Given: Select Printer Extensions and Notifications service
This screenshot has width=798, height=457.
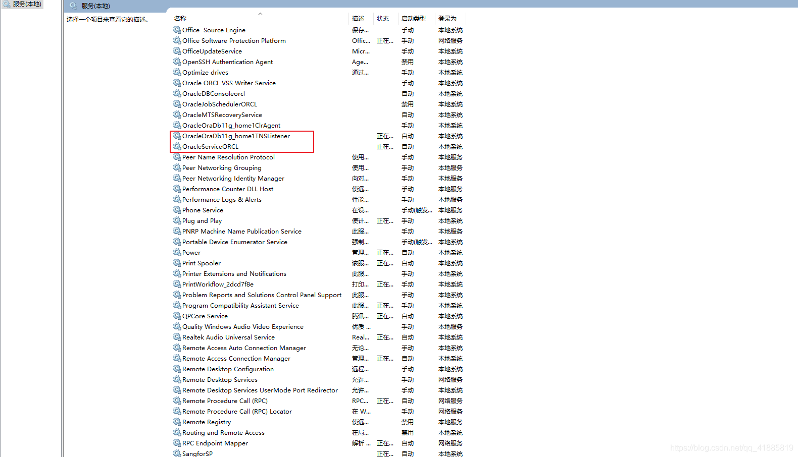Looking at the screenshot, I should 318,273.
